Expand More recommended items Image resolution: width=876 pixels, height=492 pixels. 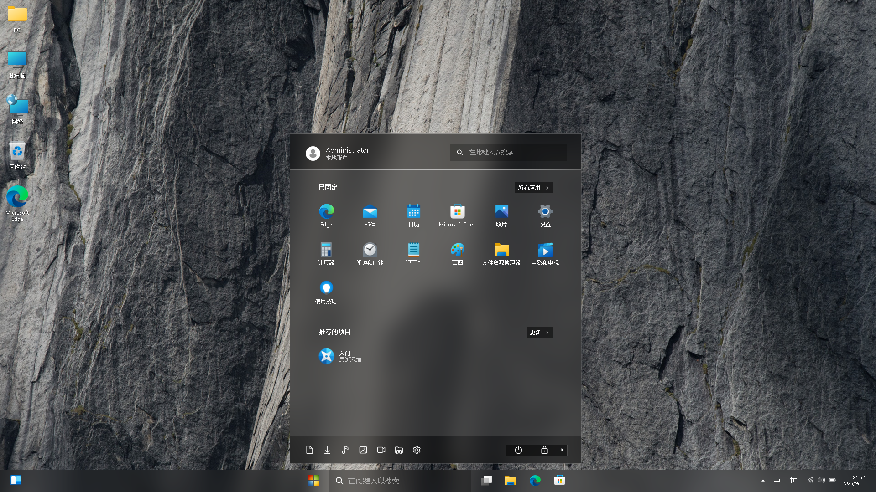pos(539,333)
